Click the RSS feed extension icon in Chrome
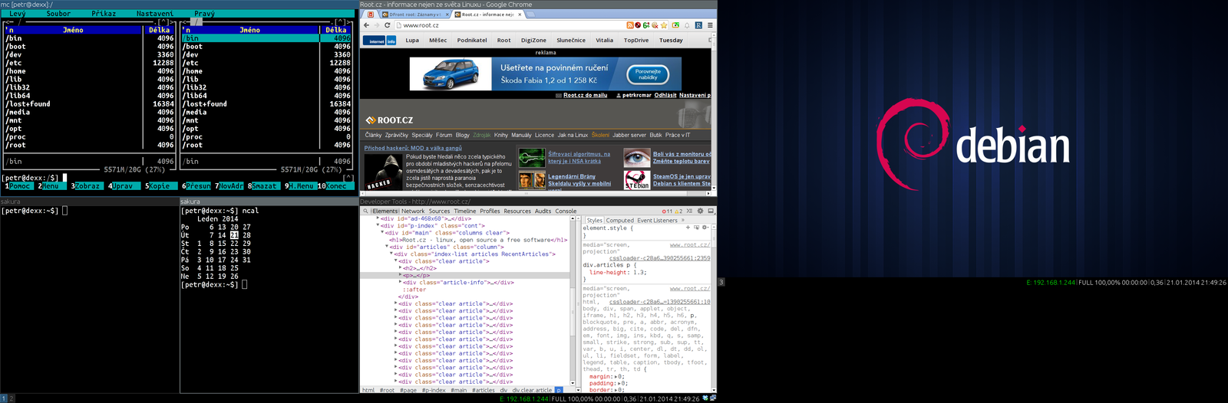 (x=630, y=25)
